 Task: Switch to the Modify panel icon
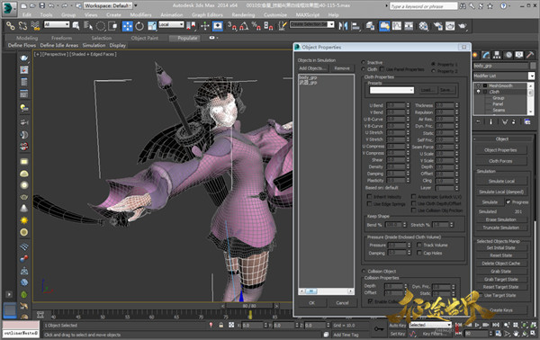486,55
